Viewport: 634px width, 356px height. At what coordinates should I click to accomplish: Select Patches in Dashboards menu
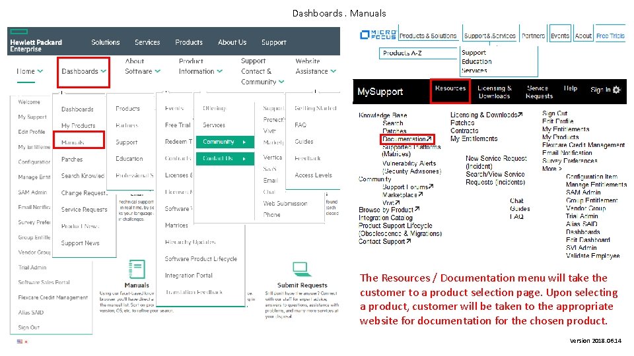pyautogui.click(x=72, y=159)
